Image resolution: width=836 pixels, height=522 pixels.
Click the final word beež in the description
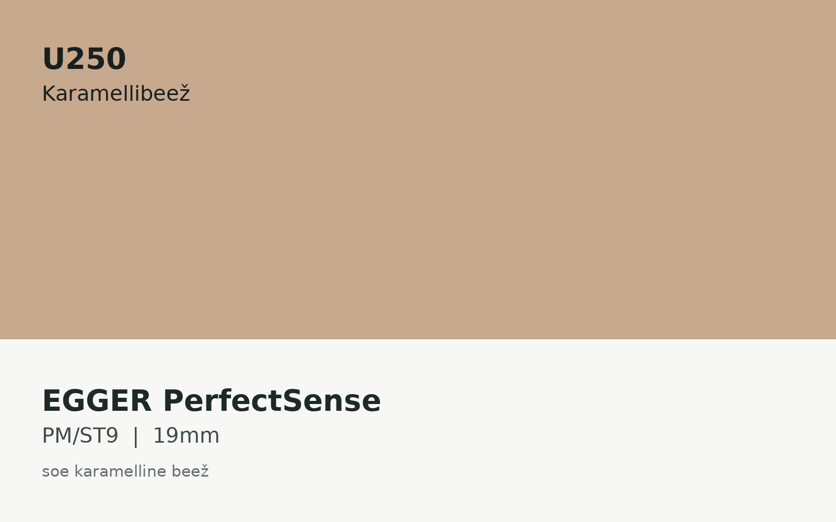click(x=190, y=471)
